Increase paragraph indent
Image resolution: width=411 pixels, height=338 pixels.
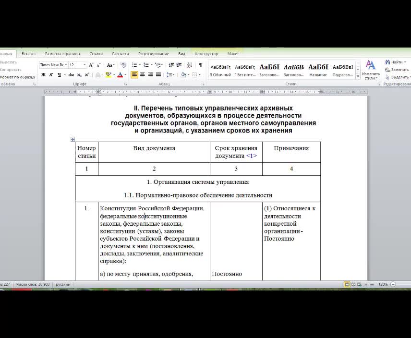click(x=179, y=65)
